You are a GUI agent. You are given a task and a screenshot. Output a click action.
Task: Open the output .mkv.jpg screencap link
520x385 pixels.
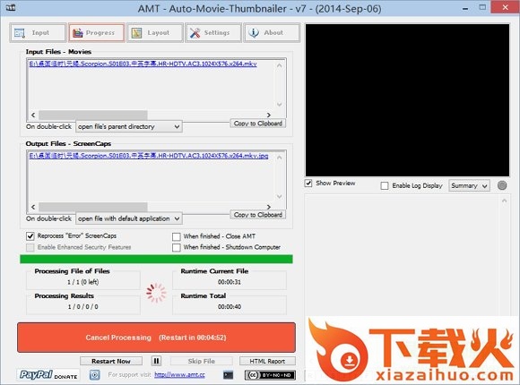coord(149,156)
